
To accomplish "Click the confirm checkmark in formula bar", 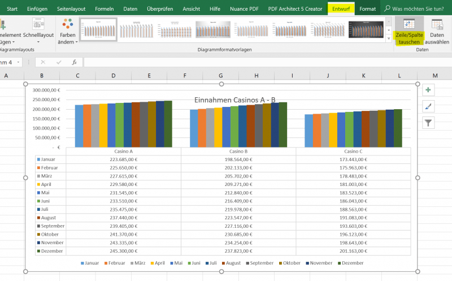I will [59, 62].
